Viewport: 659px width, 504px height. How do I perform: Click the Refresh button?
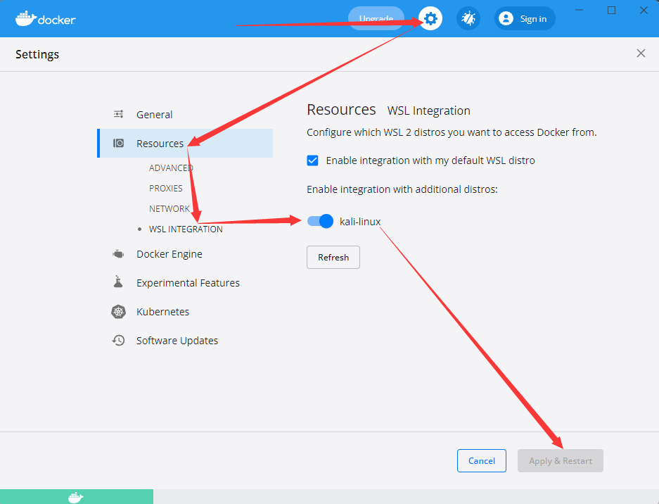coord(333,257)
